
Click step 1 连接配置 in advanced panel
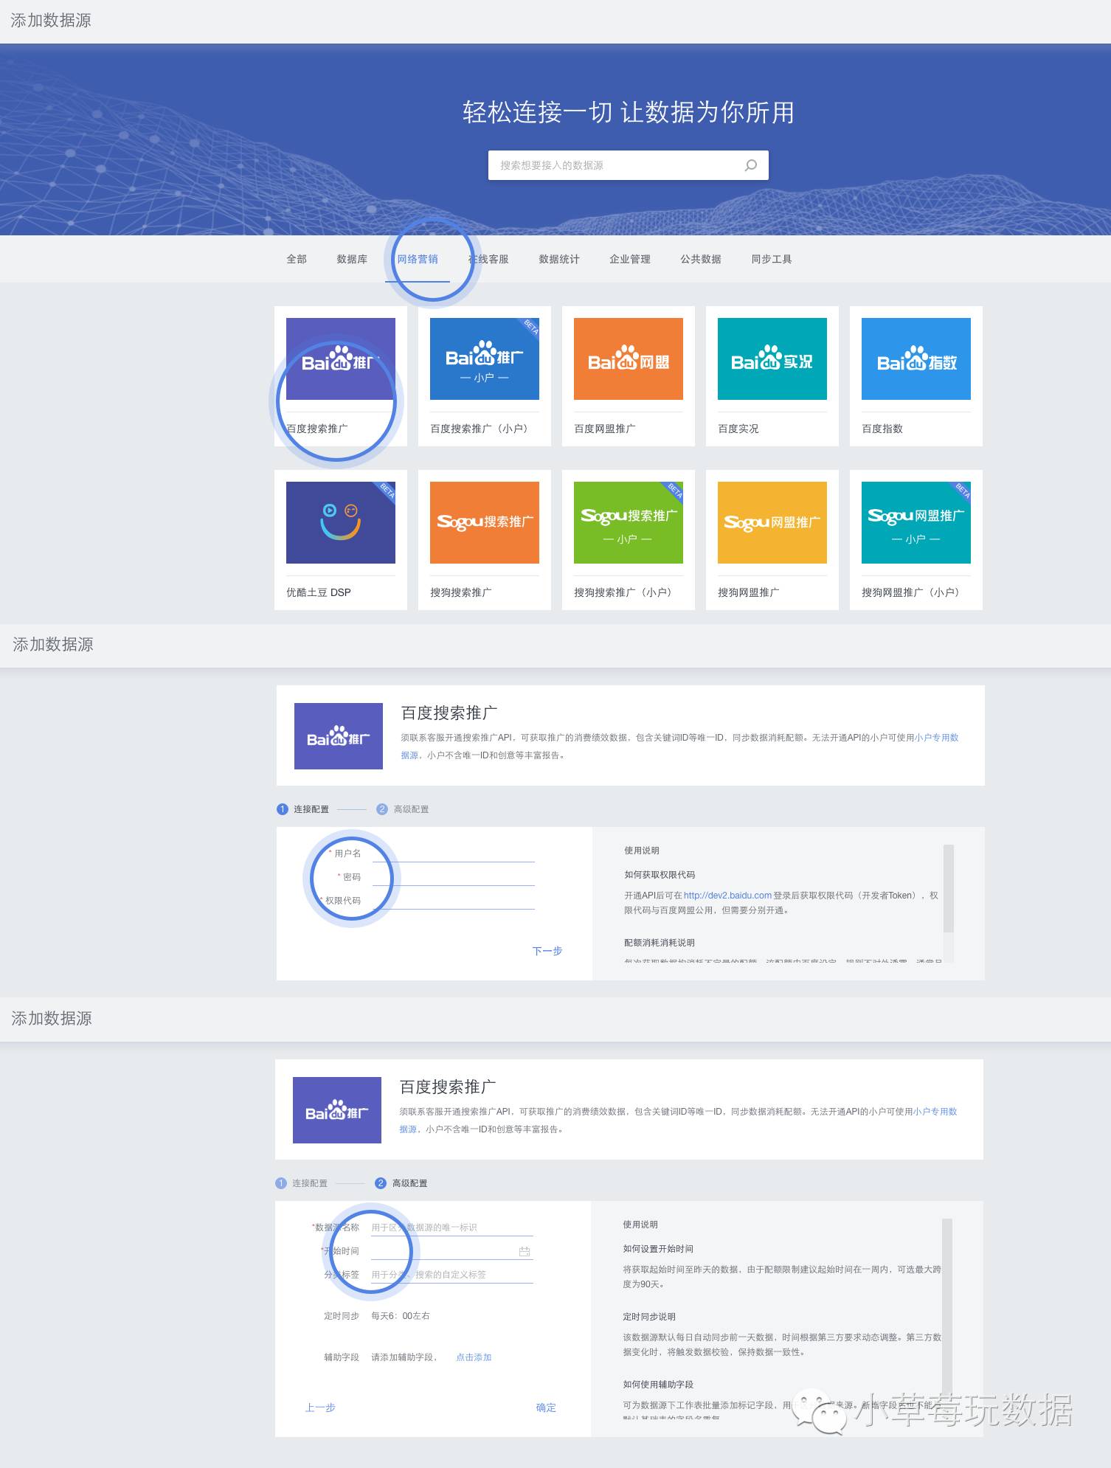click(301, 1183)
